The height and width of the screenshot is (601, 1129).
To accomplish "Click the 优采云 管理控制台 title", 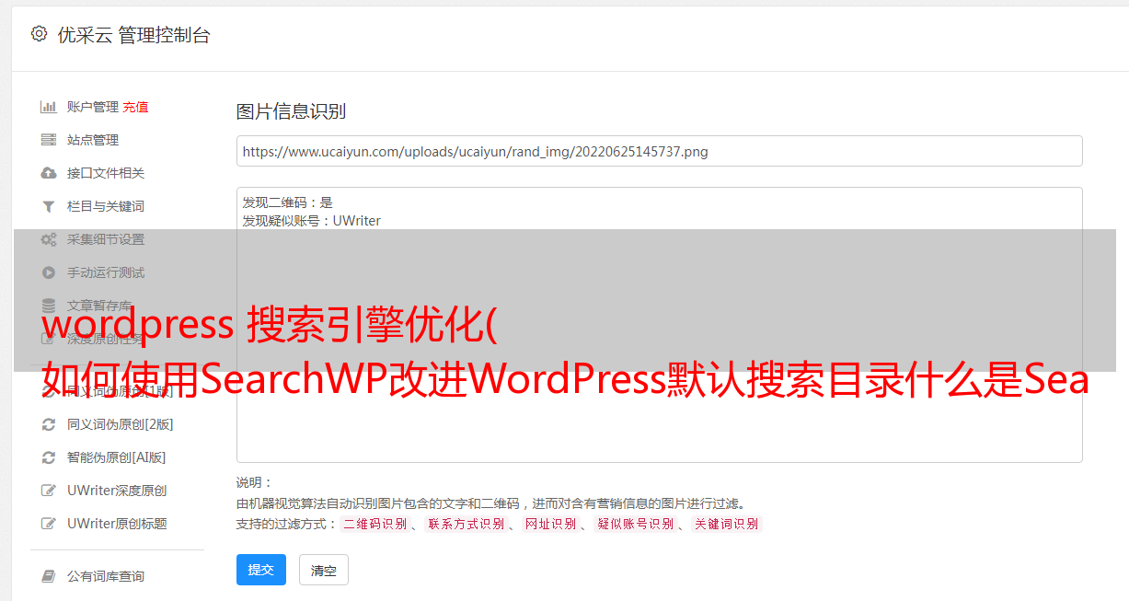I will click(133, 35).
